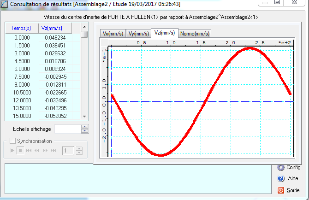
Task: Click the synchronisation step number field
Action: 68,151
